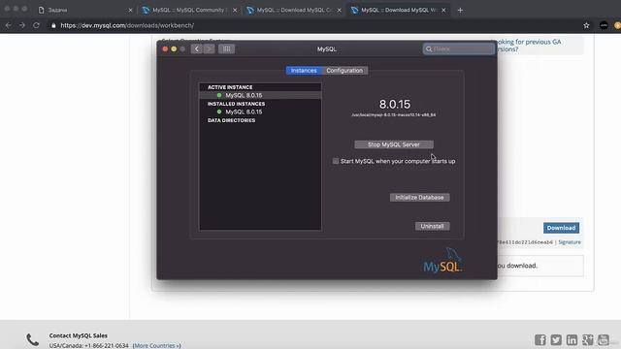The image size is (621, 349).
Task: Click the 8.0.15 version number text
Action: (395, 104)
